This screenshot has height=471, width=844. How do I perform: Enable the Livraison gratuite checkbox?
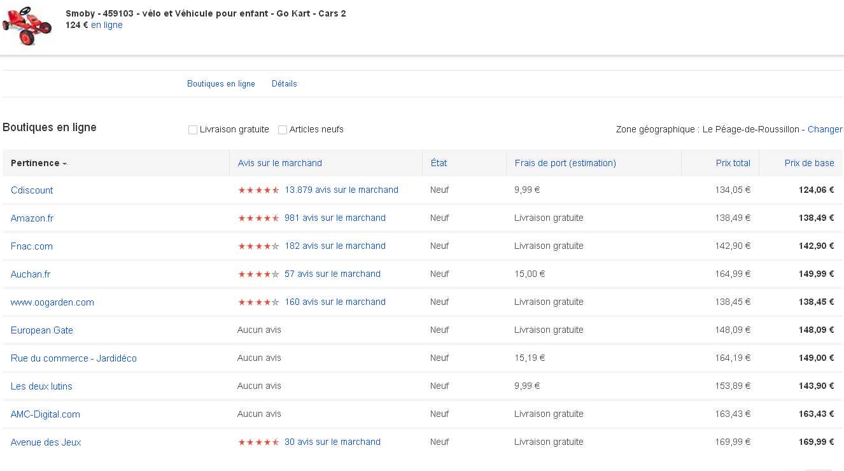click(x=193, y=130)
